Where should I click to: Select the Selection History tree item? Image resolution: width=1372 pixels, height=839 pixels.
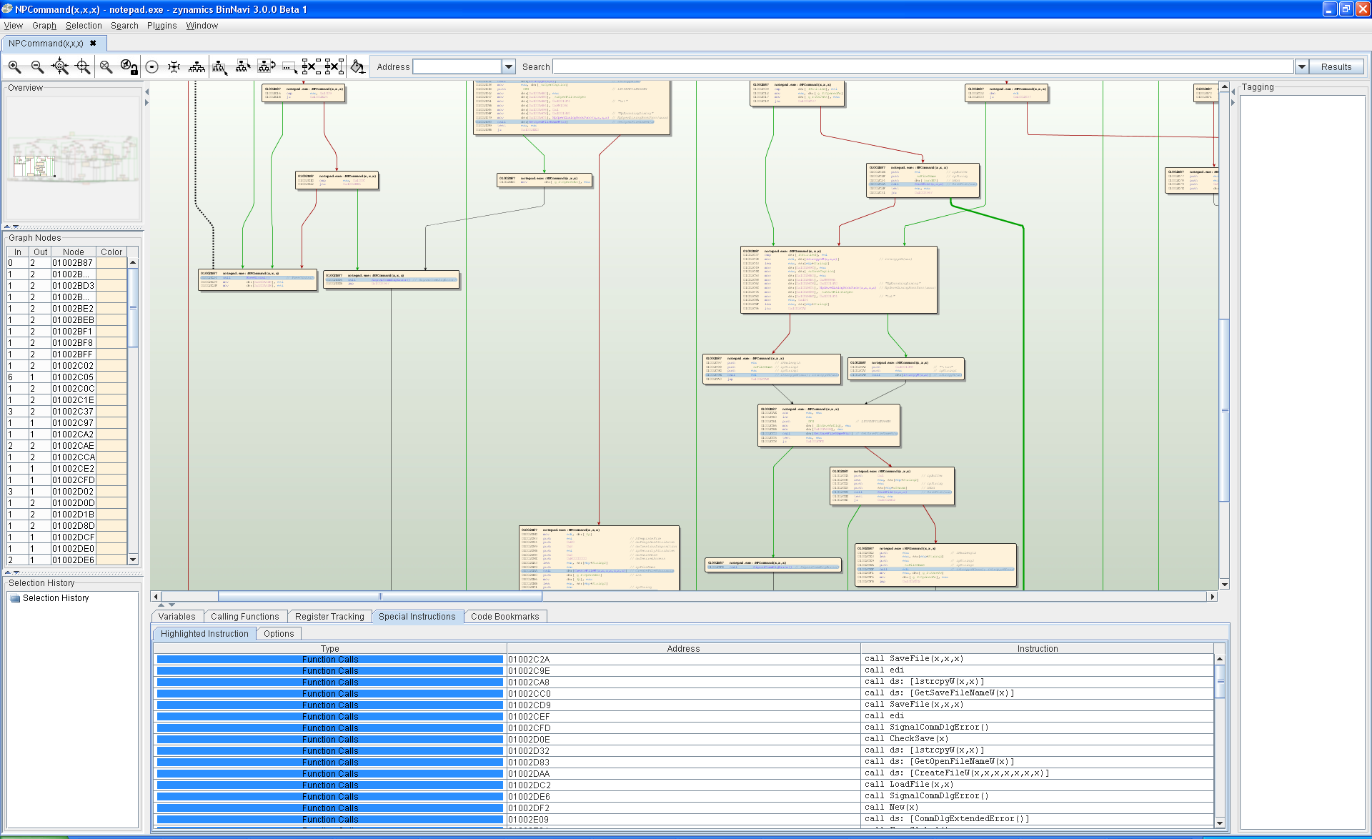click(x=56, y=598)
